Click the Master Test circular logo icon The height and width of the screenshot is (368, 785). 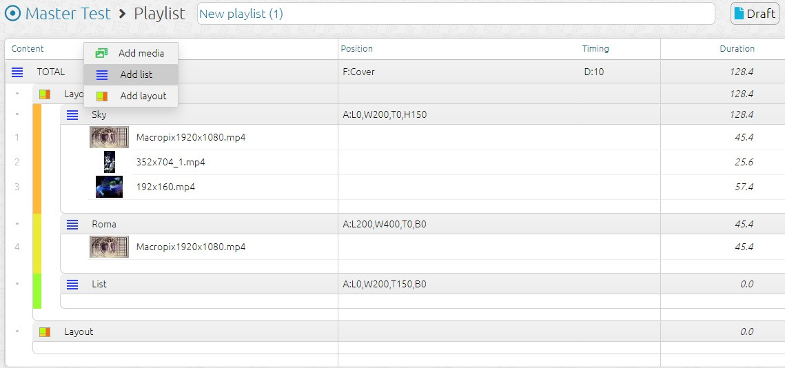click(12, 13)
